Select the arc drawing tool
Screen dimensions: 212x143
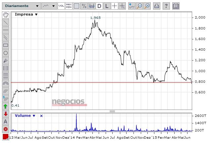pos(6,83)
